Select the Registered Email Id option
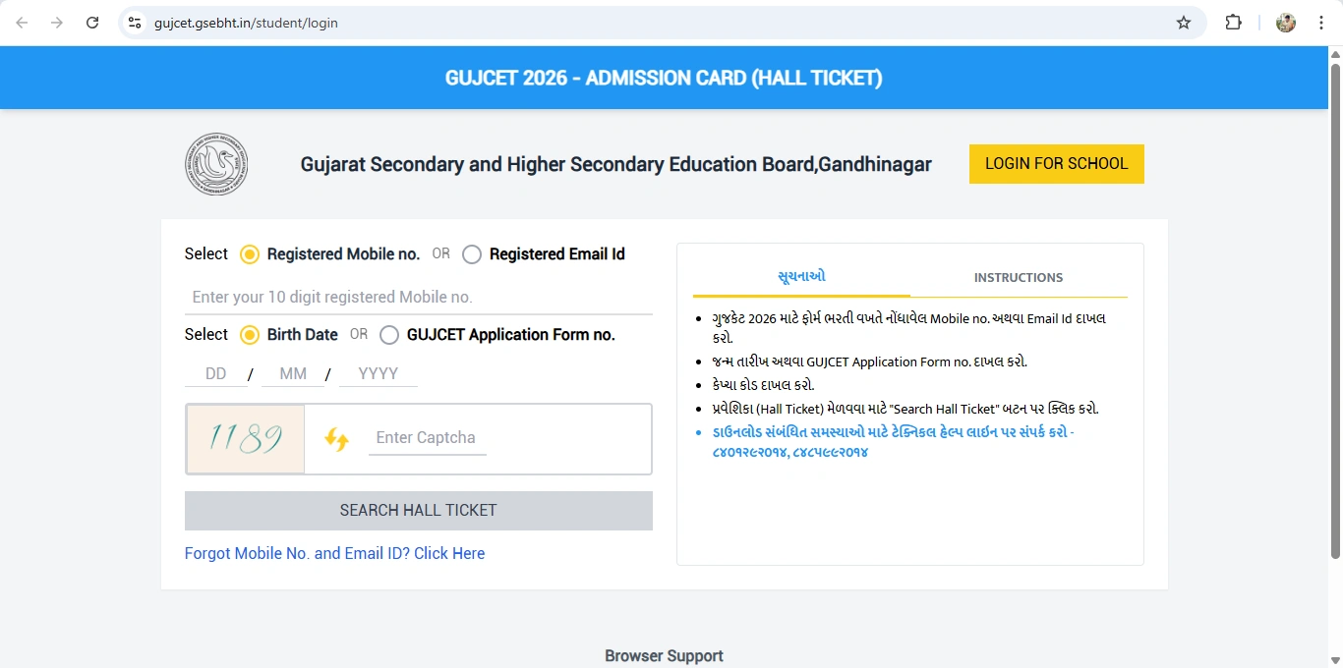Viewport: 1343px width, 668px height. [x=472, y=253]
